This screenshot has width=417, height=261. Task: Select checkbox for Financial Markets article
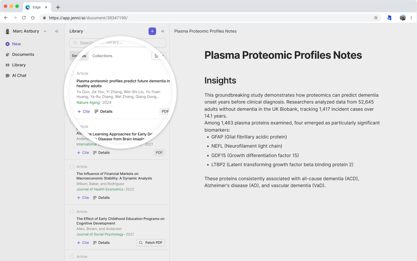click(72, 166)
